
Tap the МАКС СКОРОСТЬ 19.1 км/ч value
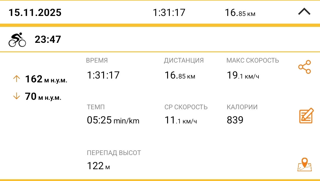point(243,75)
